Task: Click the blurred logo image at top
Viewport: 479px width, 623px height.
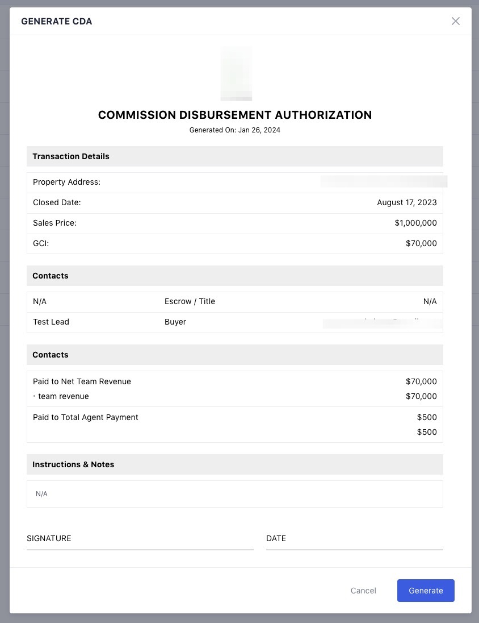Action: pos(236,74)
